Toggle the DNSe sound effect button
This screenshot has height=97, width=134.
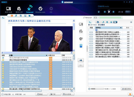click(x=128, y=12)
